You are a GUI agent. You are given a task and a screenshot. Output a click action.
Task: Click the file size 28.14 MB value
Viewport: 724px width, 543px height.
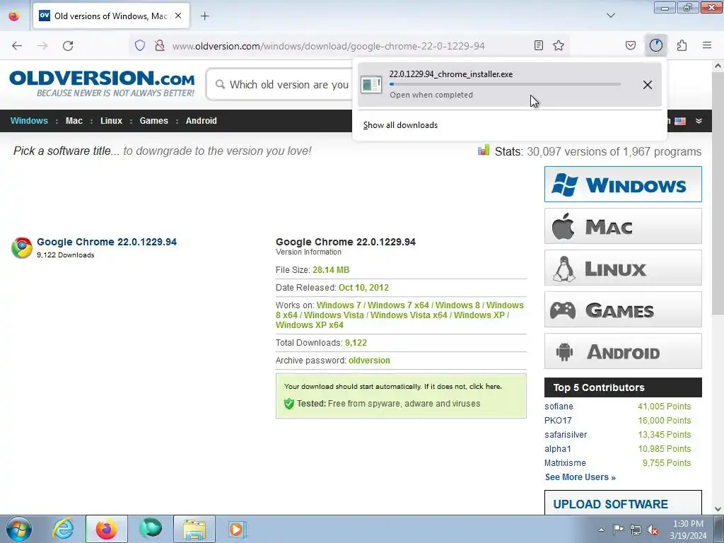coord(331,270)
